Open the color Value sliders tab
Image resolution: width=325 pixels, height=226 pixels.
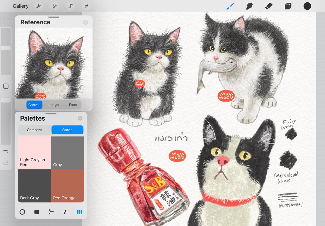(x=65, y=212)
